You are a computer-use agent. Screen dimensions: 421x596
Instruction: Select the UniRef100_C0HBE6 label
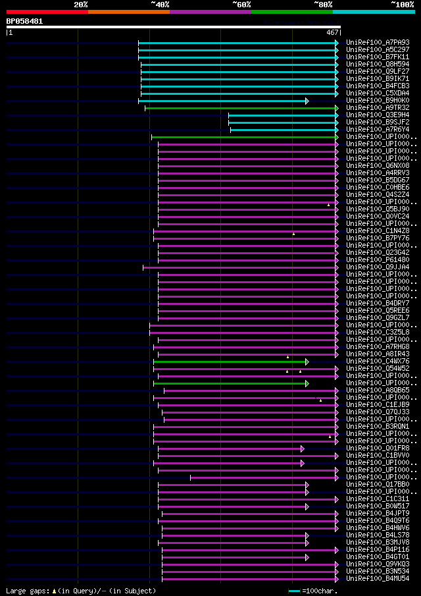click(378, 188)
